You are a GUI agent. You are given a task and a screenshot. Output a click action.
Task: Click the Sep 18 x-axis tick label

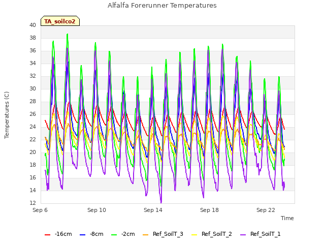(209, 210)
